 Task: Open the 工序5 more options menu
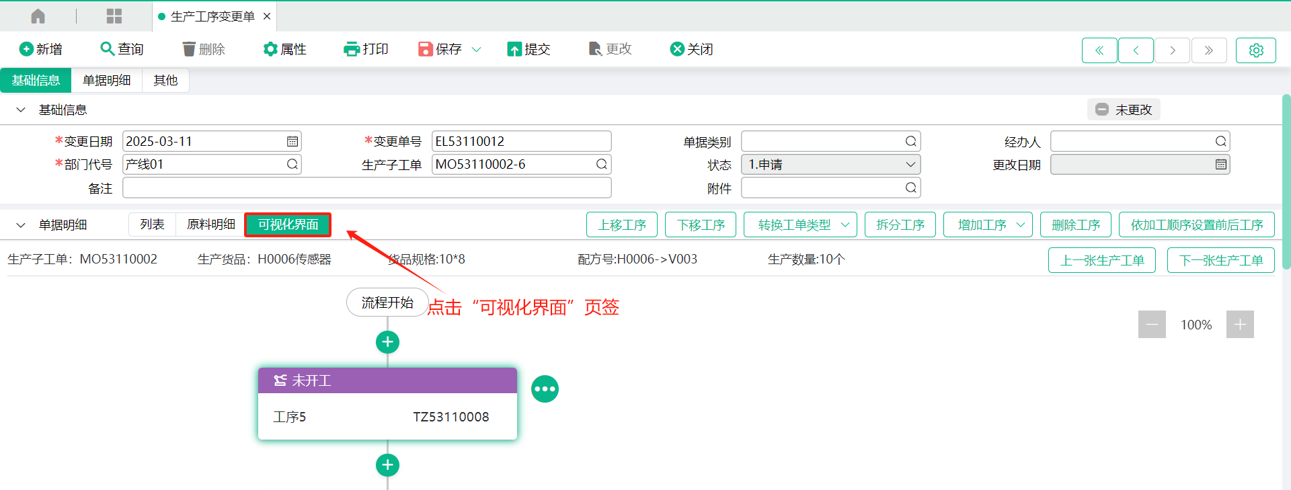click(x=545, y=389)
